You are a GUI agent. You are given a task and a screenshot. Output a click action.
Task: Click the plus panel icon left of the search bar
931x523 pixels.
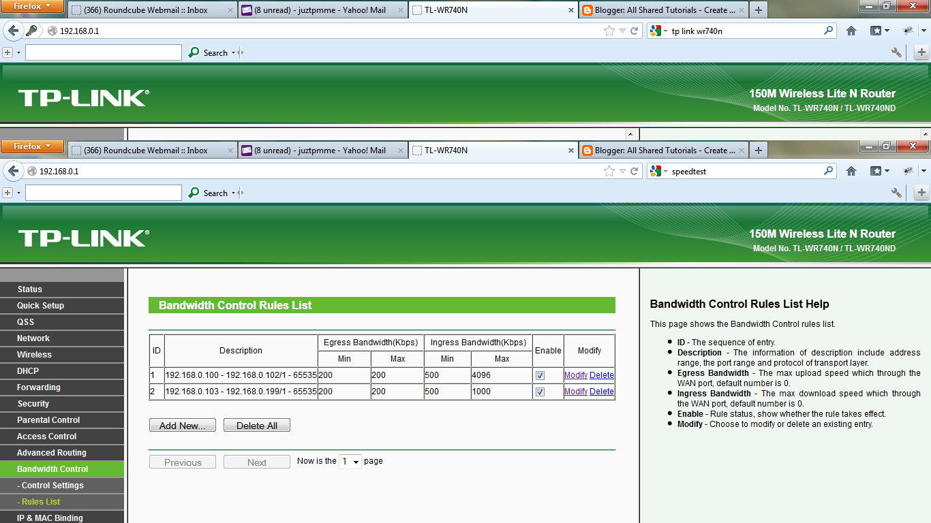[7, 193]
